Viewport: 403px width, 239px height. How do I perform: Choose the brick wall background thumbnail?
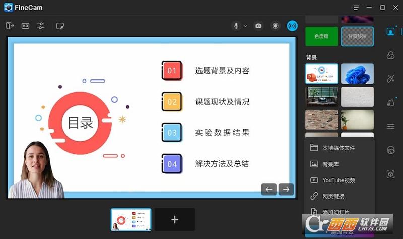click(321, 120)
